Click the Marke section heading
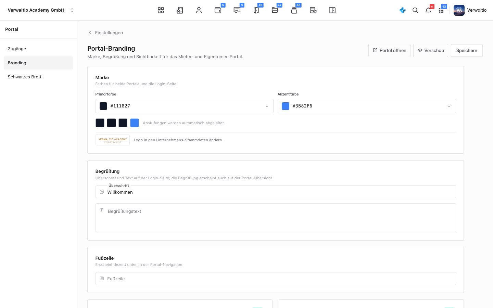Image resolution: width=493 pixels, height=308 pixels. [x=102, y=78]
